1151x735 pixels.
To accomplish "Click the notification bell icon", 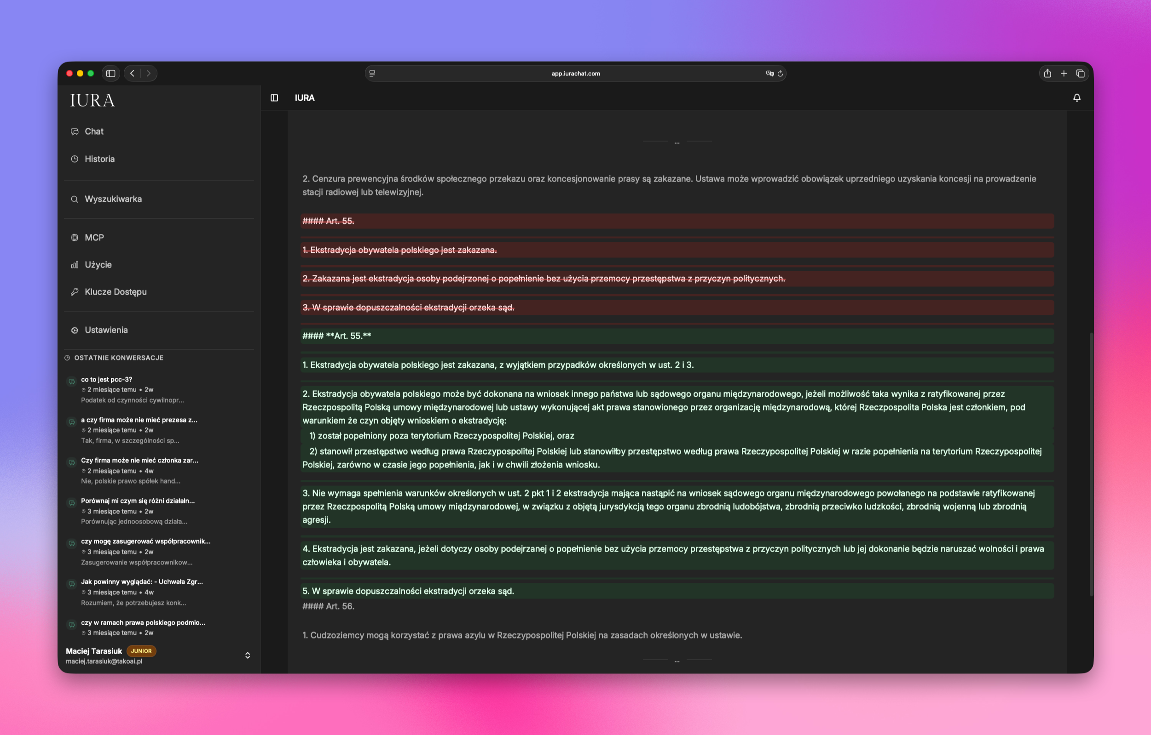I will [x=1076, y=98].
